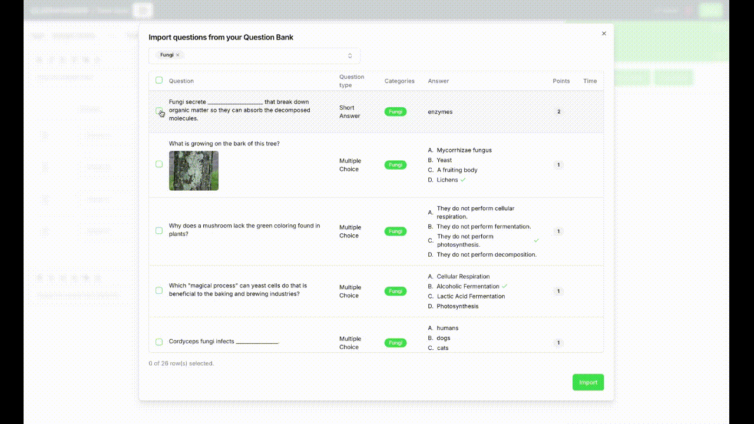754x424 pixels.
Task: Remove the Fungi filter tag
Action: tap(177, 55)
